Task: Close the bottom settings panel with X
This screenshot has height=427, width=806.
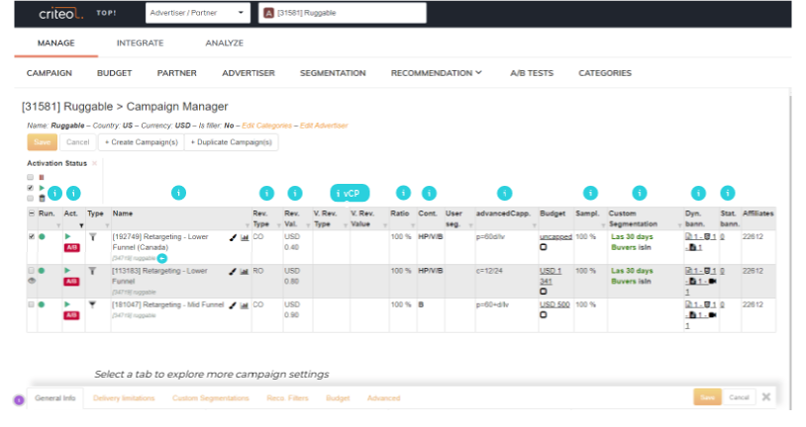Action: click(766, 397)
